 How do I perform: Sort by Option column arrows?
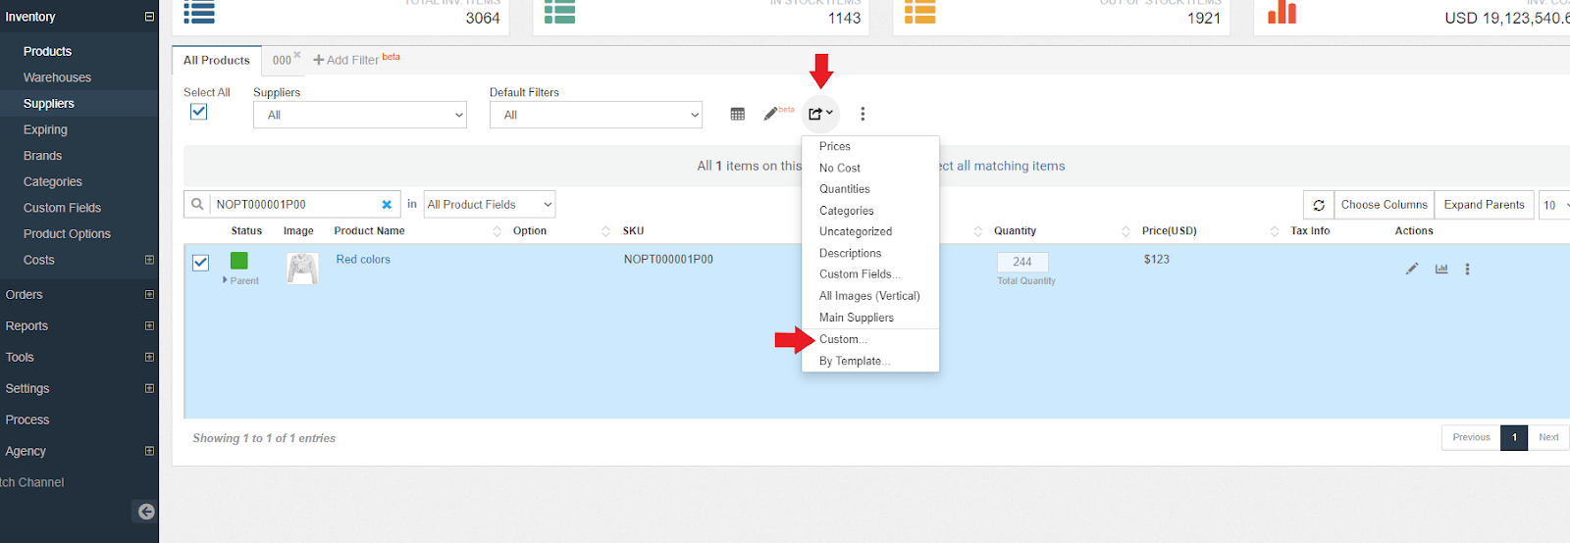tap(605, 231)
